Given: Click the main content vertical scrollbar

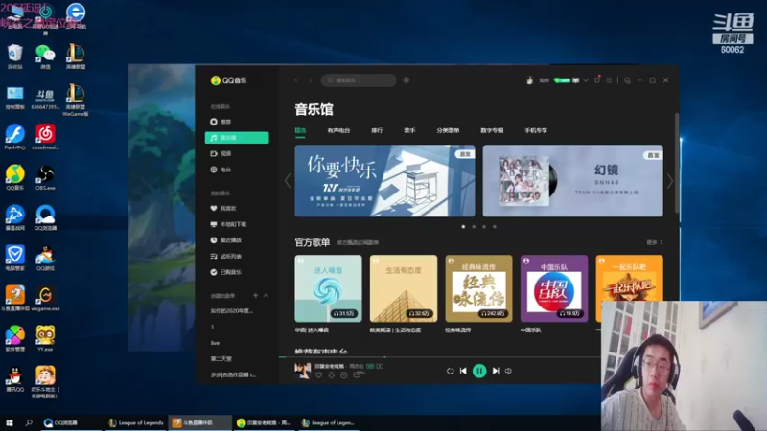Looking at the screenshot, I should [677, 162].
